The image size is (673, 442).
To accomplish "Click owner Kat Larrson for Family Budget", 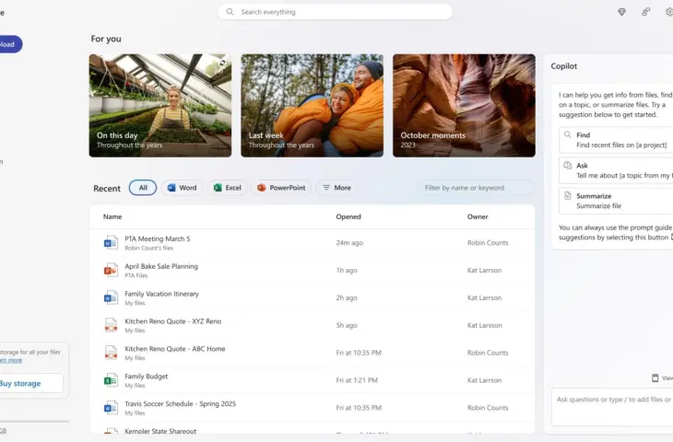I will click(484, 379).
